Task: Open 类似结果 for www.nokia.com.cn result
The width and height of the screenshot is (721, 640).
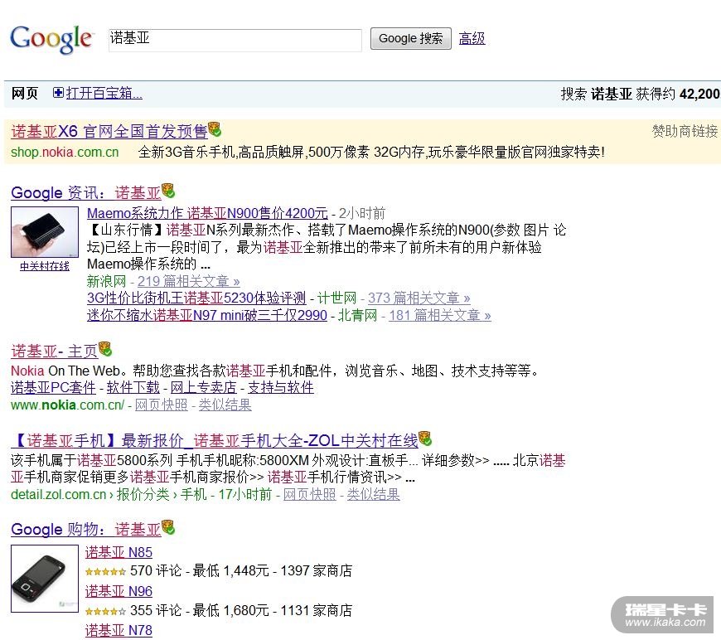Action: point(225,405)
